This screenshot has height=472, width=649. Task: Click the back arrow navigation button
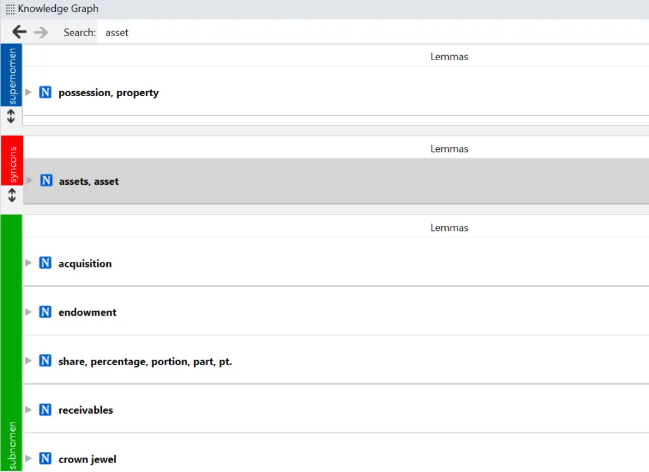[19, 32]
